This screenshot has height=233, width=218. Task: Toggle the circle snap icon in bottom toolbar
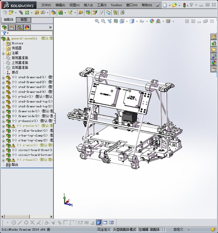[x=14, y=222]
